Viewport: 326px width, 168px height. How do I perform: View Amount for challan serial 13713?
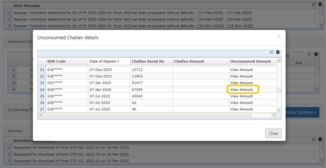[x=242, y=70]
